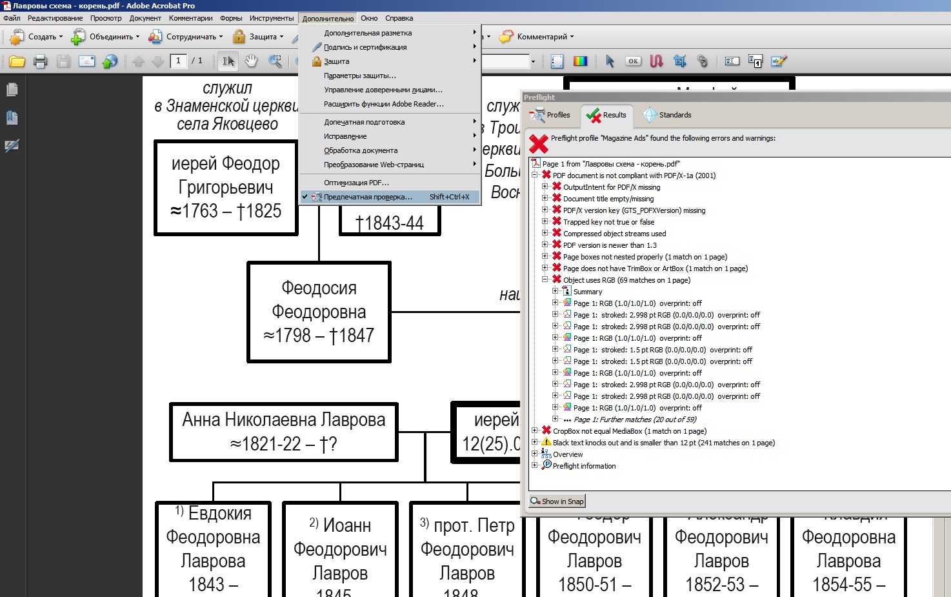The image size is (951, 597).
Task: Open Подпись и сертификация submenu
Action: 390,47
